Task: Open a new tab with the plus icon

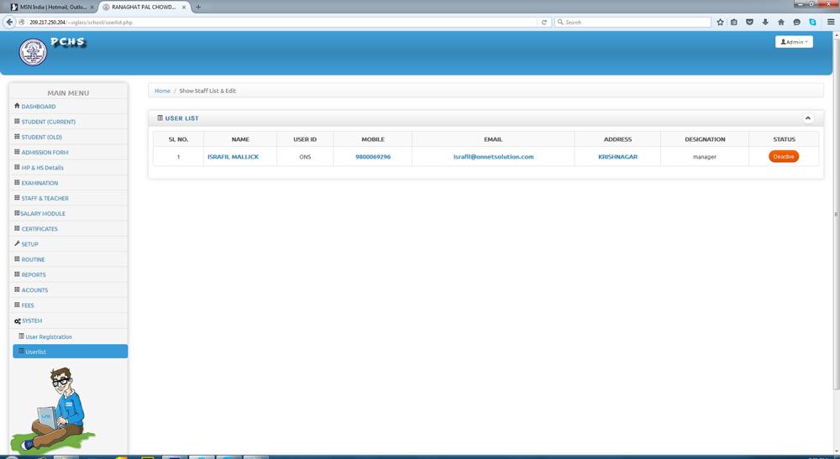Action: click(198, 7)
